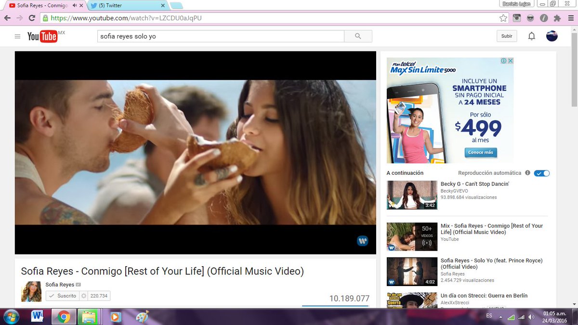Image resolution: width=578 pixels, height=325 pixels.
Task: Open BeckyGVEVO channel name
Action: click(x=454, y=191)
